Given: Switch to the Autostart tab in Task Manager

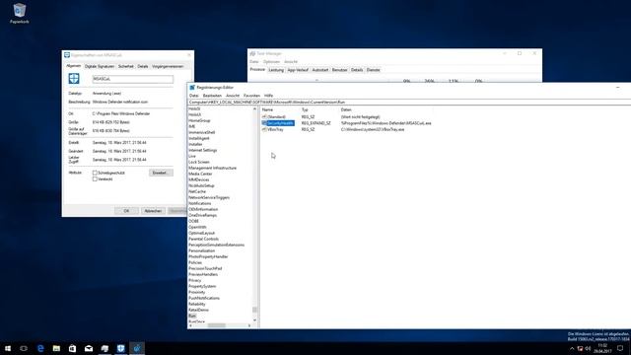Looking at the screenshot, I should tap(320, 70).
